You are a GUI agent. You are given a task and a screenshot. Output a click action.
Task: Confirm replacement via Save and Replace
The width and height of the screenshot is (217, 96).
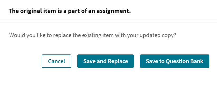pos(106,61)
